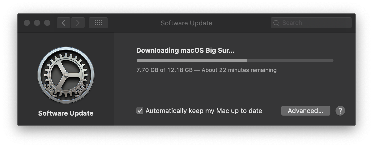Close the Software Update window
The image size is (373, 147).
[27, 23]
